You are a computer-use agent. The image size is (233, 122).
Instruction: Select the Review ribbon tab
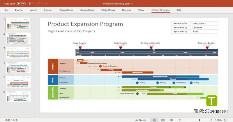point(126,10)
